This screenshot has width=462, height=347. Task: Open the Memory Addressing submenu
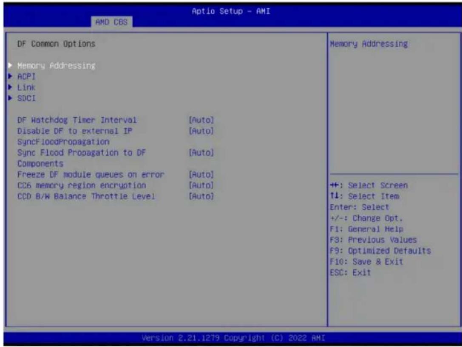click(x=56, y=66)
